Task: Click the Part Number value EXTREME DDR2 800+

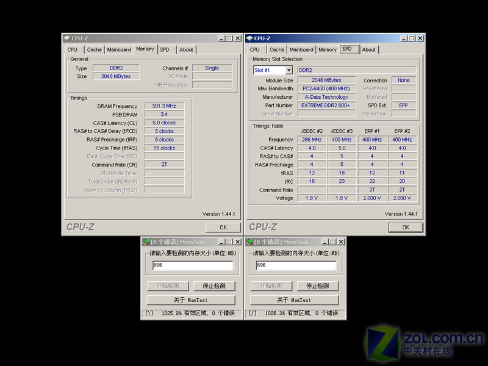Action: click(x=326, y=106)
